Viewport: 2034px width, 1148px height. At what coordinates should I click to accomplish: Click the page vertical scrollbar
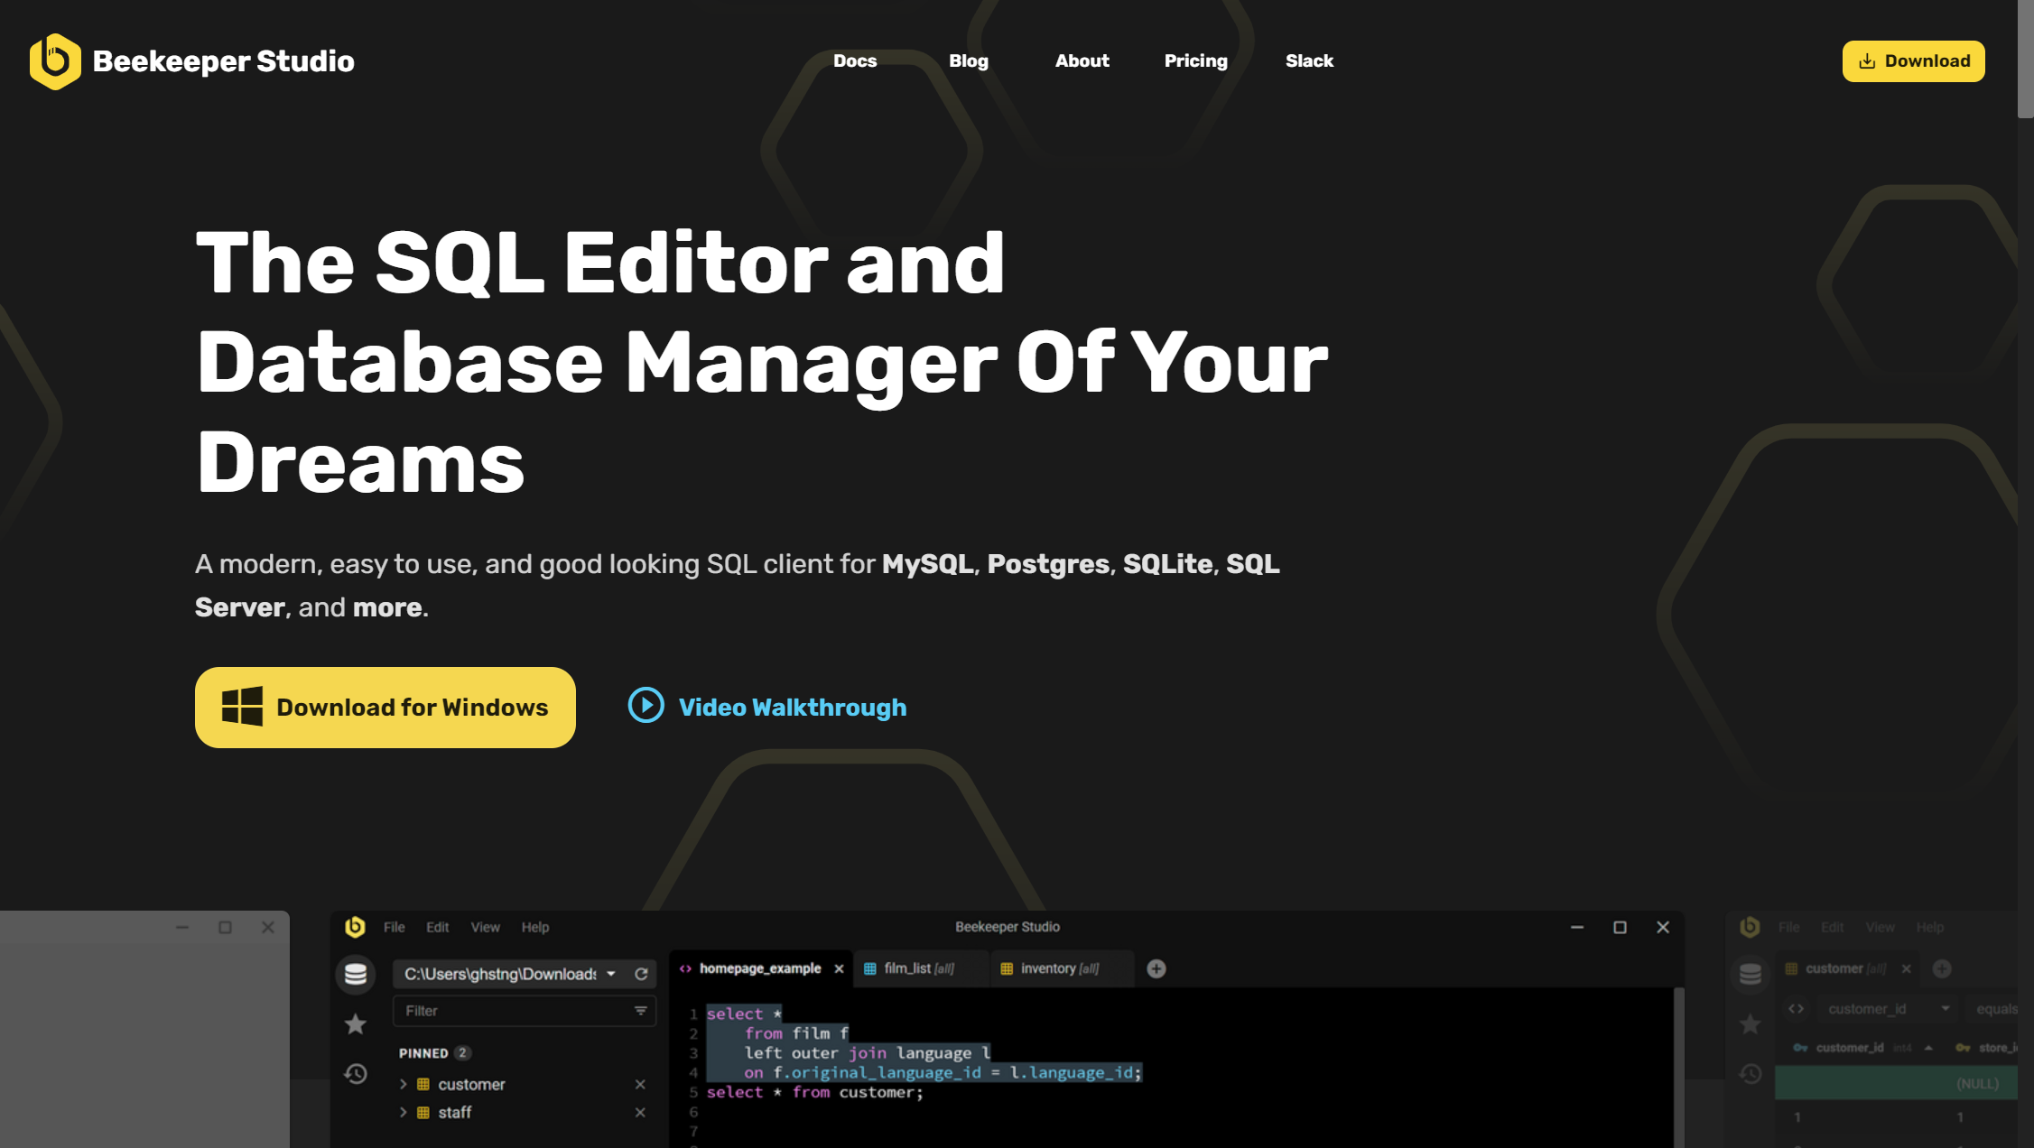2026,60
